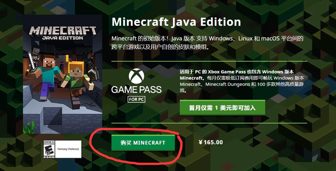Click the Minecraft Java Edition heading
The width and height of the screenshot is (336, 171).
click(176, 22)
